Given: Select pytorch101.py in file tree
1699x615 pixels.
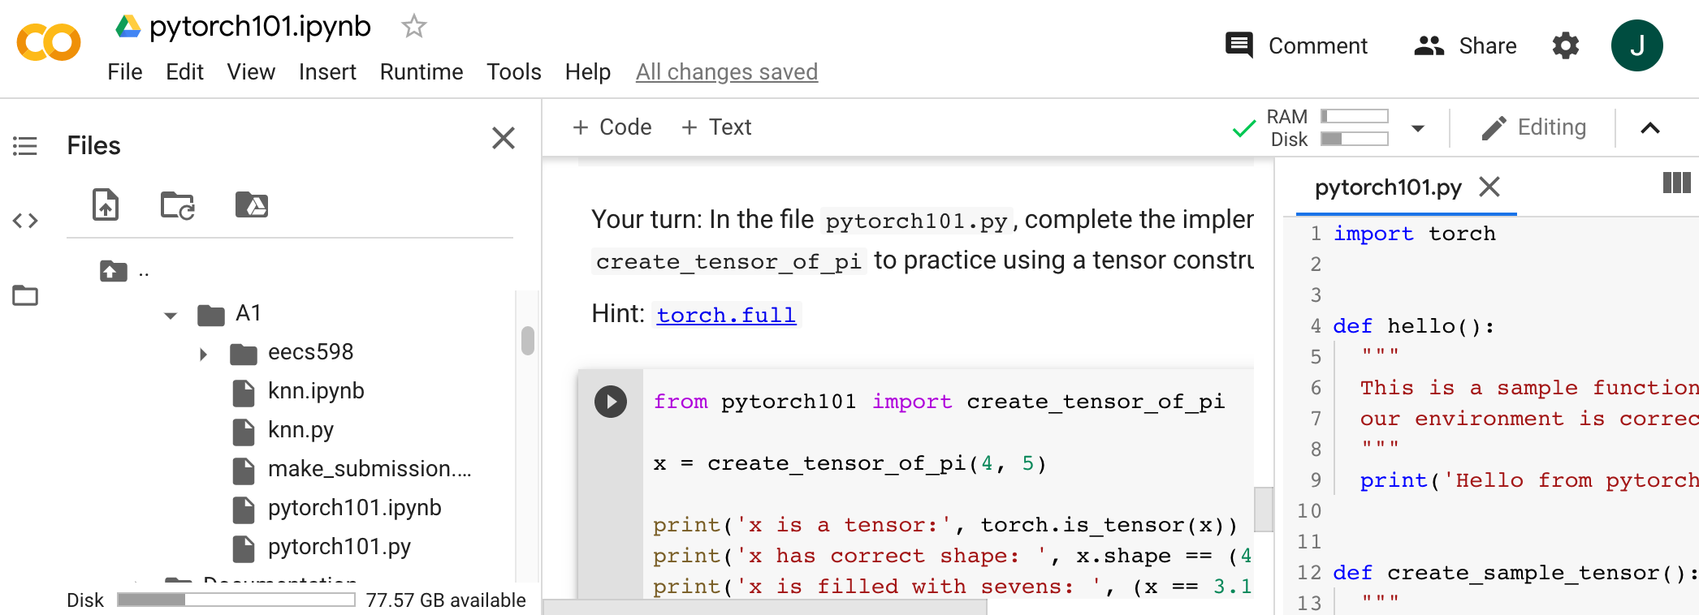Looking at the screenshot, I should pyautogui.click(x=322, y=548).
